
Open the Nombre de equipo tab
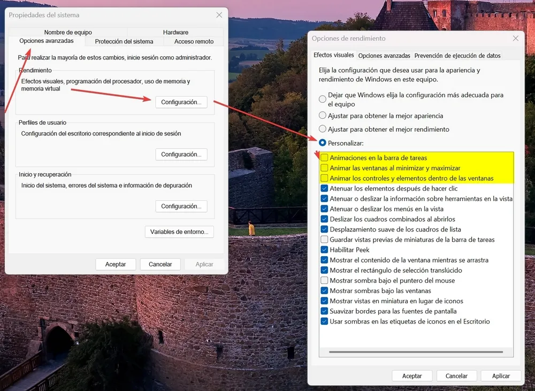pos(68,32)
